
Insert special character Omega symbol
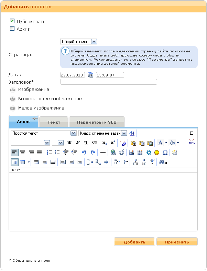pyautogui.click(x=165, y=152)
